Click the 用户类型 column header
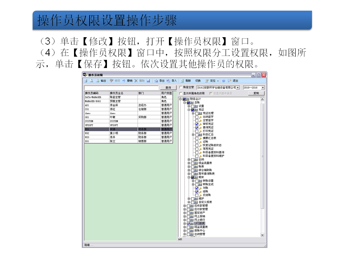The height and width of the screenshot is (255, 340). point(166,93)
